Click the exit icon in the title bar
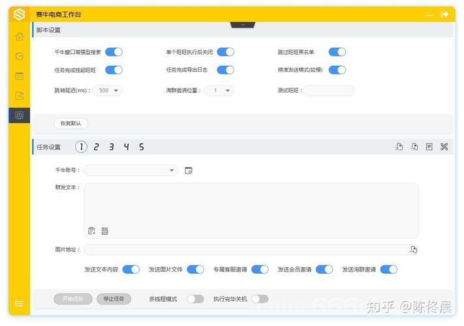This screenshot has height=326, width=464. (444, 14)
